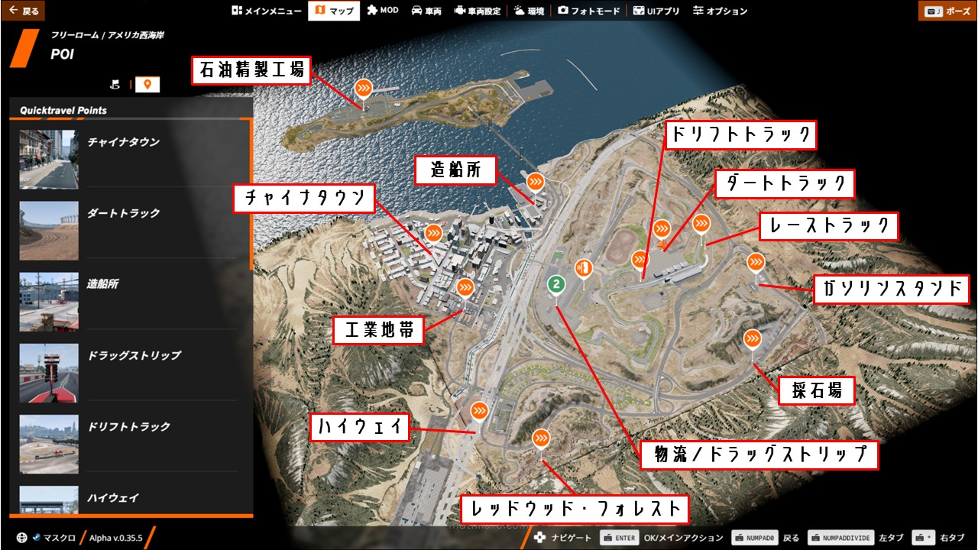Open the 車両設定 vehicle config menu
This screenshot has width=978, height=550.
coord(478,11)
